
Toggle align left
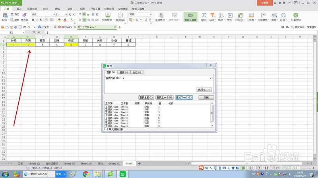point(80,20)
